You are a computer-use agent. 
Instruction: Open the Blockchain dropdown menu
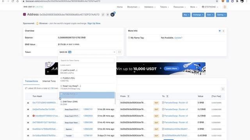coord(133,7)
